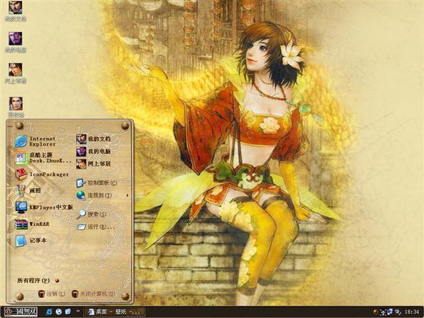Select 网上邻居 in start menu right column
Viewport: 424px width, 318px height.
coord(93,164)
